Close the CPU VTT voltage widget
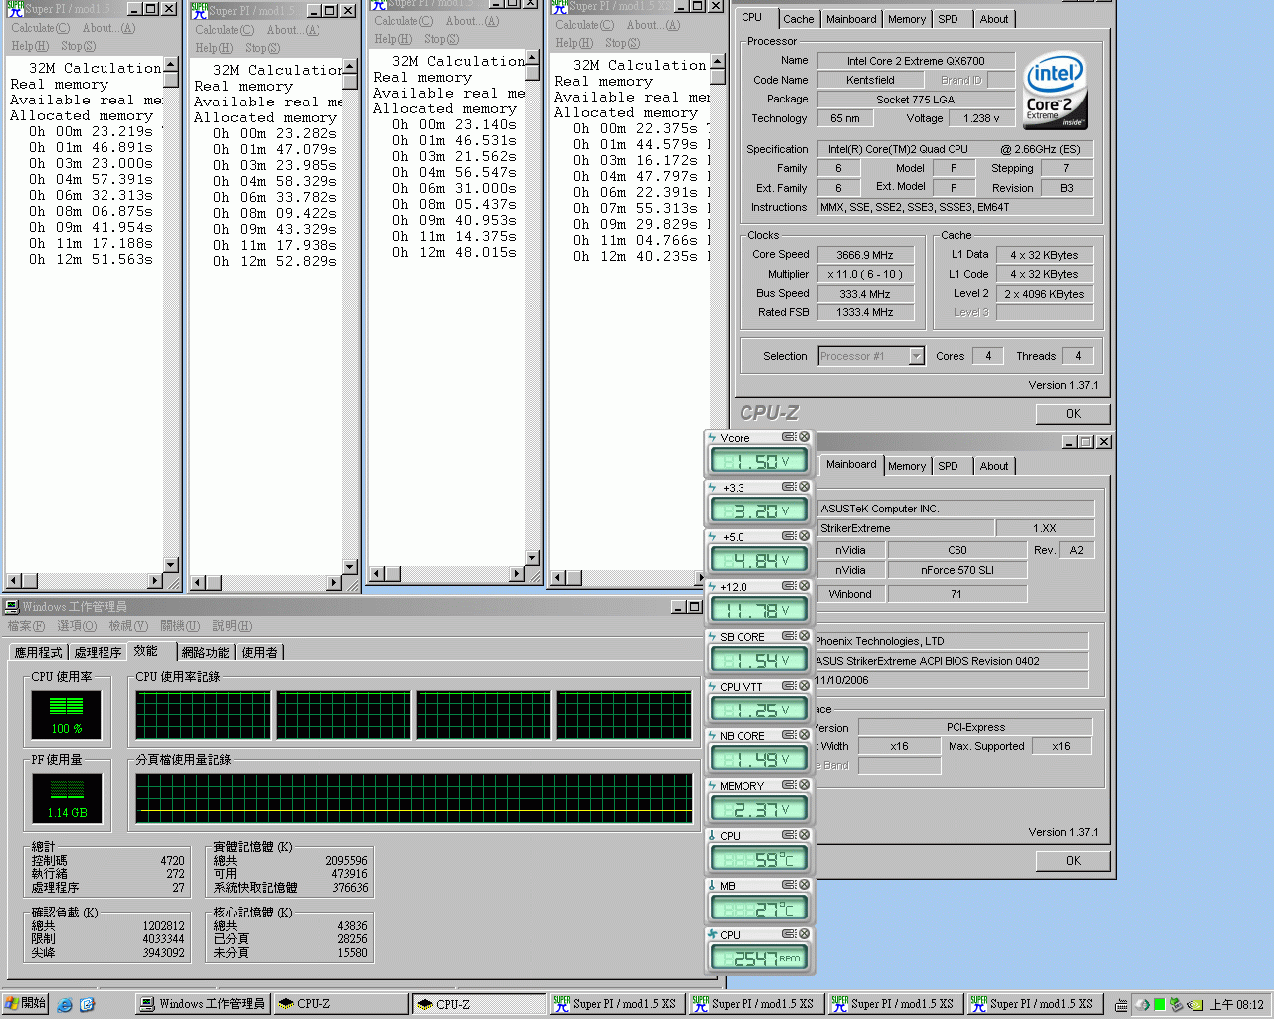Screen dimensions: 1274x1019 tap(804, 686)
